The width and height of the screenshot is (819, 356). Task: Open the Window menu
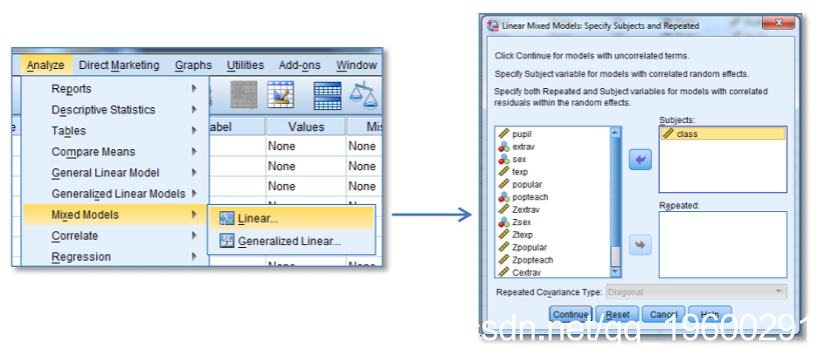coord(357,65)
